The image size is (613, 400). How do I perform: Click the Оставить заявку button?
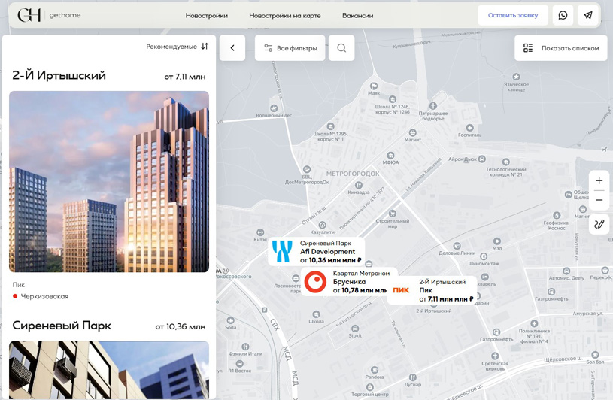tap(512, 15)
